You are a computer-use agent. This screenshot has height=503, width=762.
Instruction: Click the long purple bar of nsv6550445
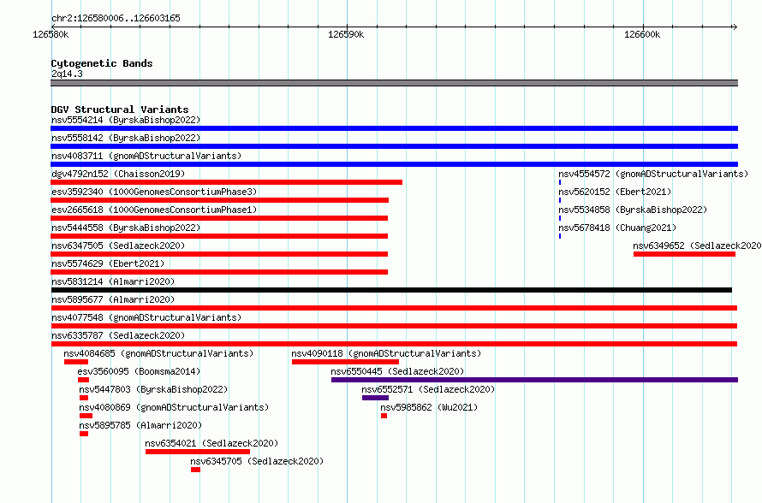point(534,380)
